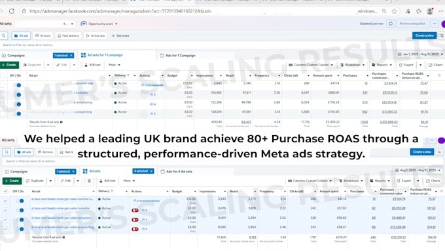Clear lower '4 selected' ad sets chip
This screenshot has height=251, width=445.
click(151, 171)
